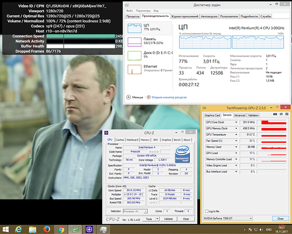Image resolution: width=292 pixels, height=234 pixels.
Task: Expand Memory Used sensor dropdown
Action: [x=236, y=147]
